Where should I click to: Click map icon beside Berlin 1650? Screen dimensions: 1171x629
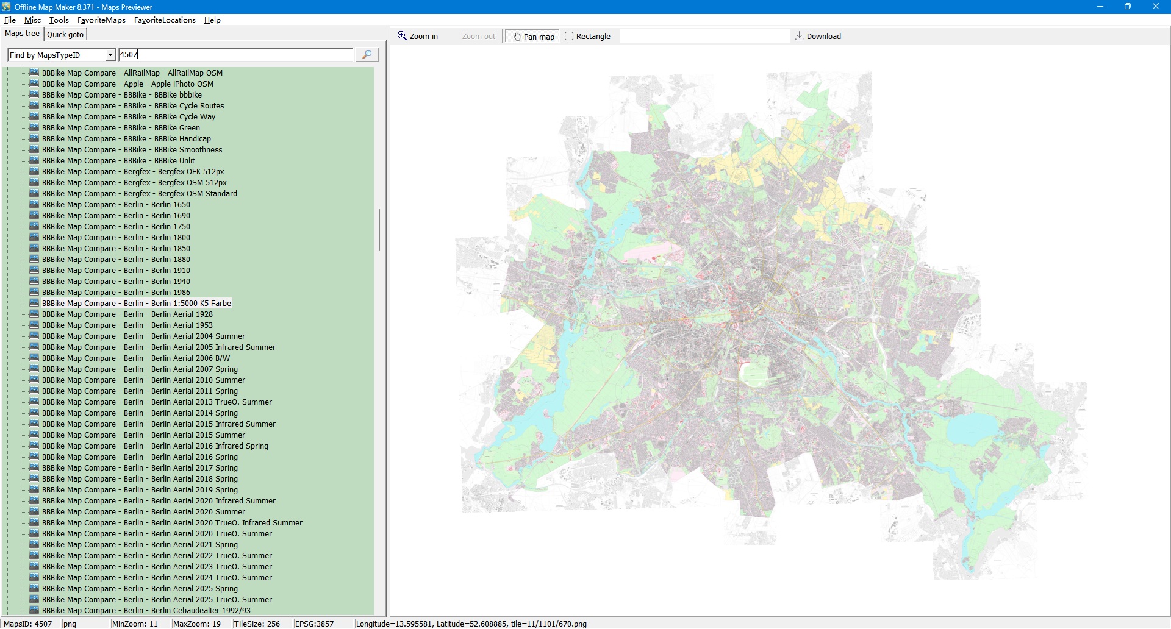coord(34,204)
